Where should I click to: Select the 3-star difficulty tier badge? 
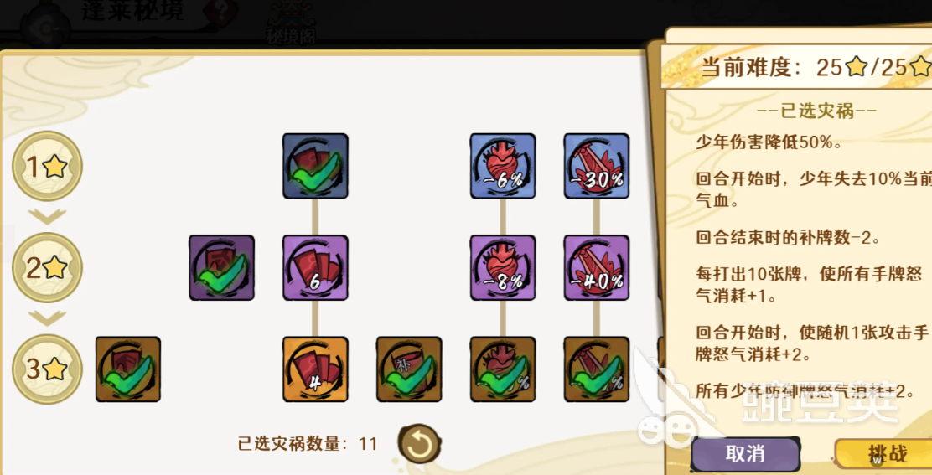coord(48,369)
